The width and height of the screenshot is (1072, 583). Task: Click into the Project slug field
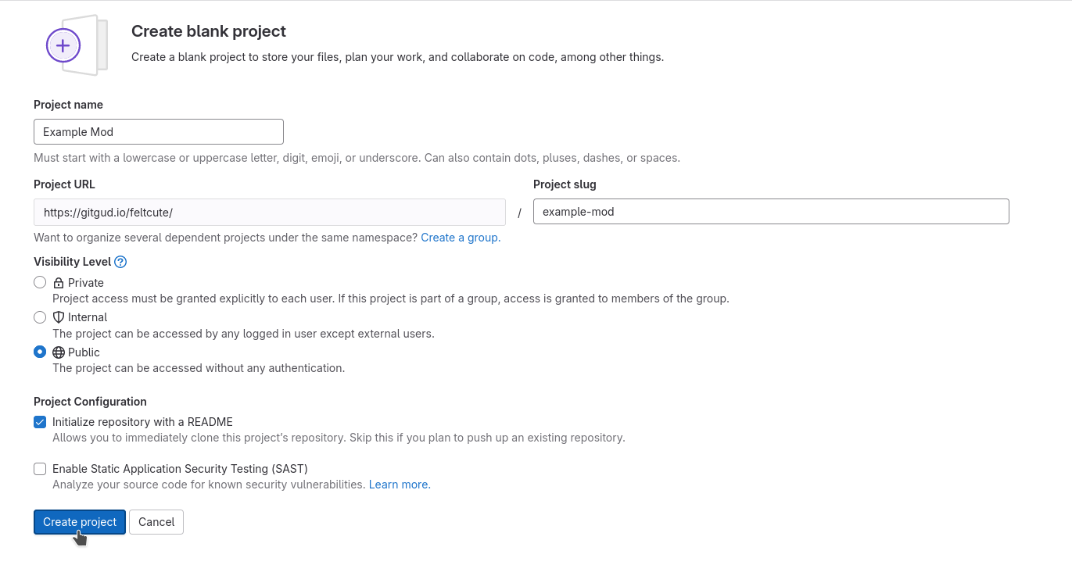point(770,212)
